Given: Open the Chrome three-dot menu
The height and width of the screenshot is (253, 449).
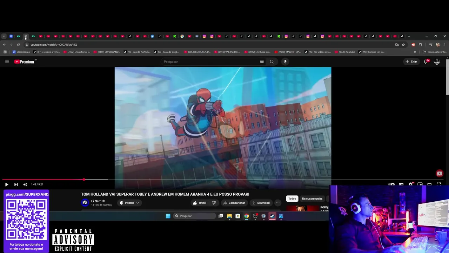Looking at the screenshot, I should [x=445, y=45].
